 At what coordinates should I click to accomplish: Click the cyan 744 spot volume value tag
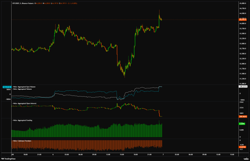click(7, 87)
